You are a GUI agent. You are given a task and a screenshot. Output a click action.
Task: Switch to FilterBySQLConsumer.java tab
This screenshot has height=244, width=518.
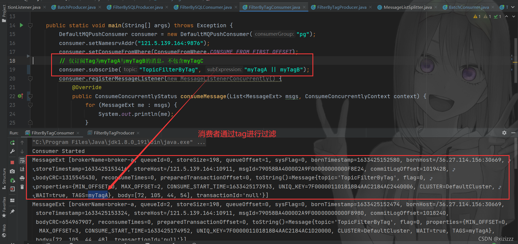206,7
